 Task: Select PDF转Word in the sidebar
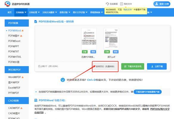click(15, 31)
